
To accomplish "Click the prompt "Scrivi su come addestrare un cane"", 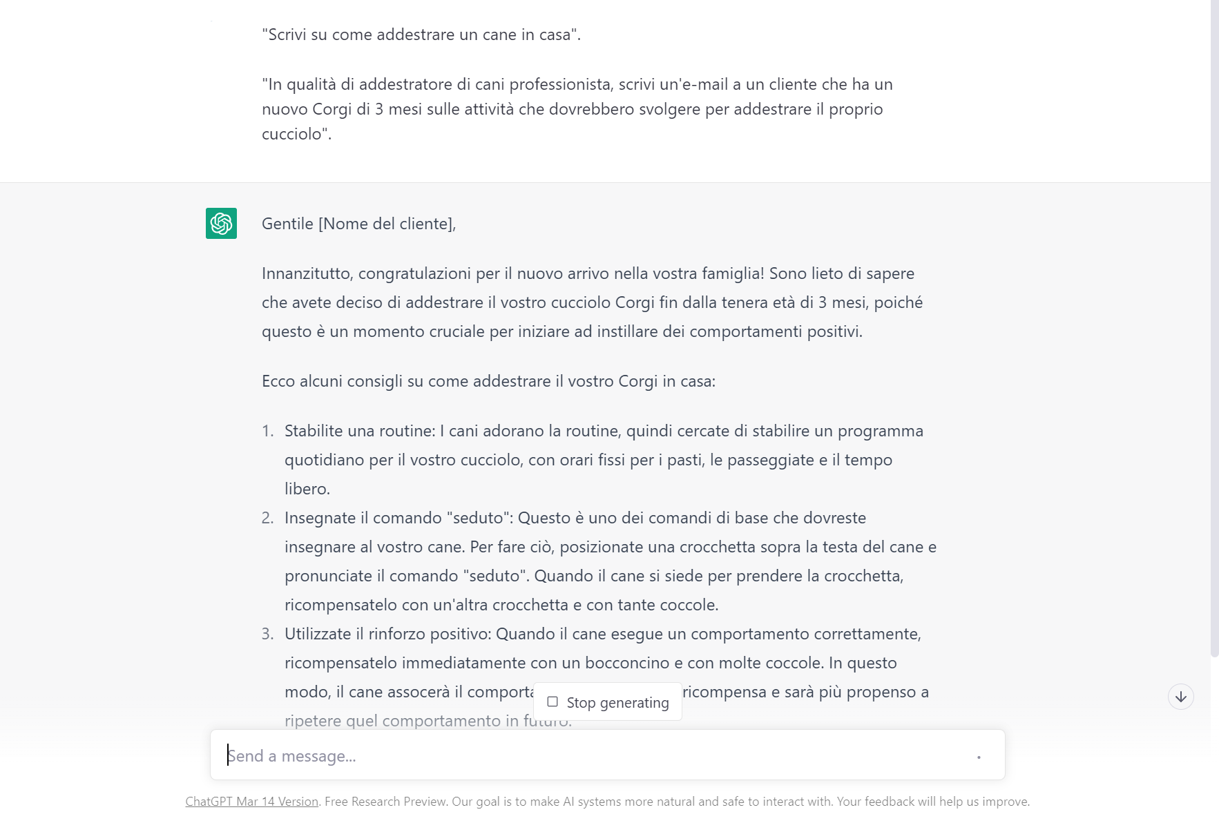I will pos(421,35).
